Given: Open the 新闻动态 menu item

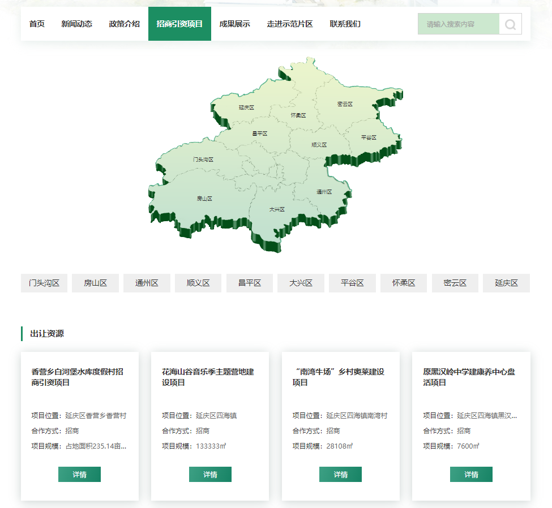Looking at the screenshot, I should point(77,24).
